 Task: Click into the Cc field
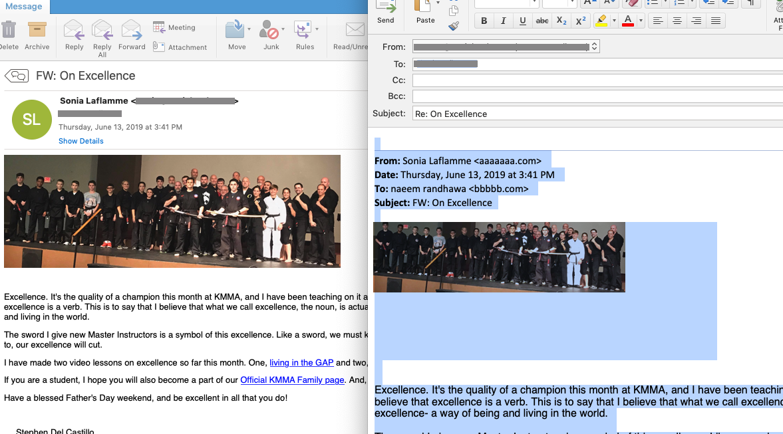point(597,80)
